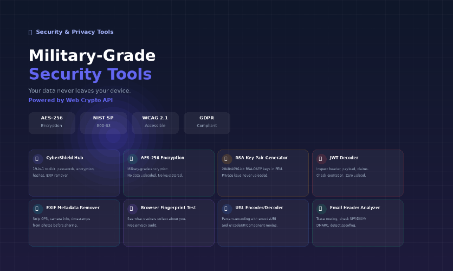The height and width of the screenshot is (271, 453).
Task: Select the NIST SP 800-63 badge
Action: (x=103, y=123)
